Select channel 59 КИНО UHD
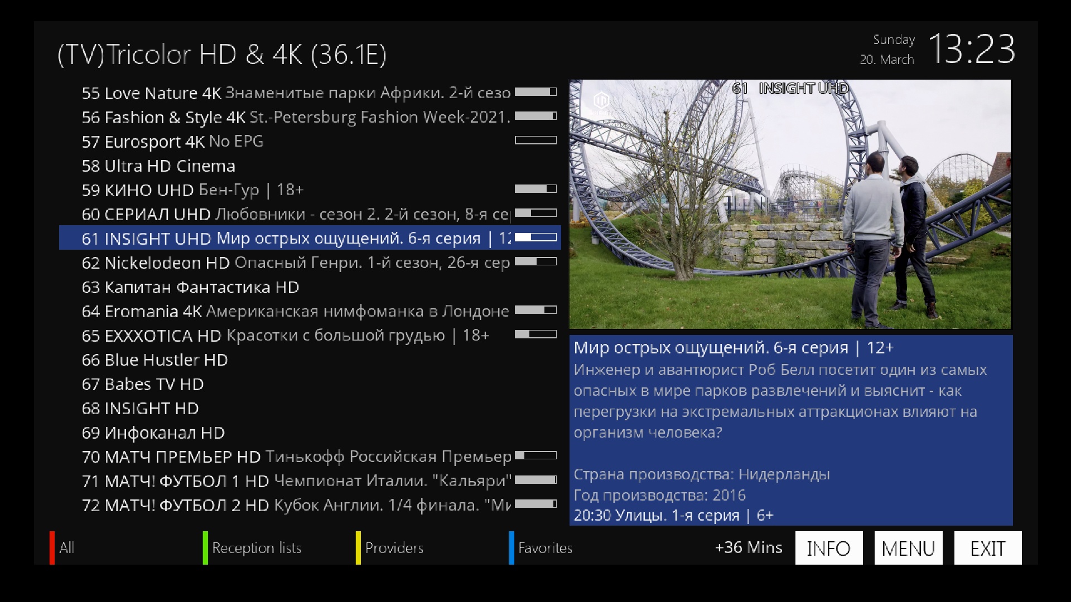Screen dimensions: 1071x602 tap(310, 190)
